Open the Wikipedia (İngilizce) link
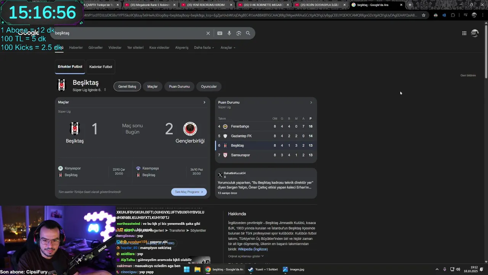Image resolution: width=488 pixels, height=275 pixels. pyautogui.click(x=253, y=249)
